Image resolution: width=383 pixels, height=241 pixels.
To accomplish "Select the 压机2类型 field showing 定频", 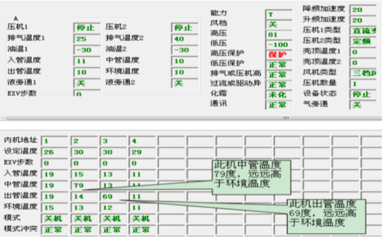I will click(363, 41).
